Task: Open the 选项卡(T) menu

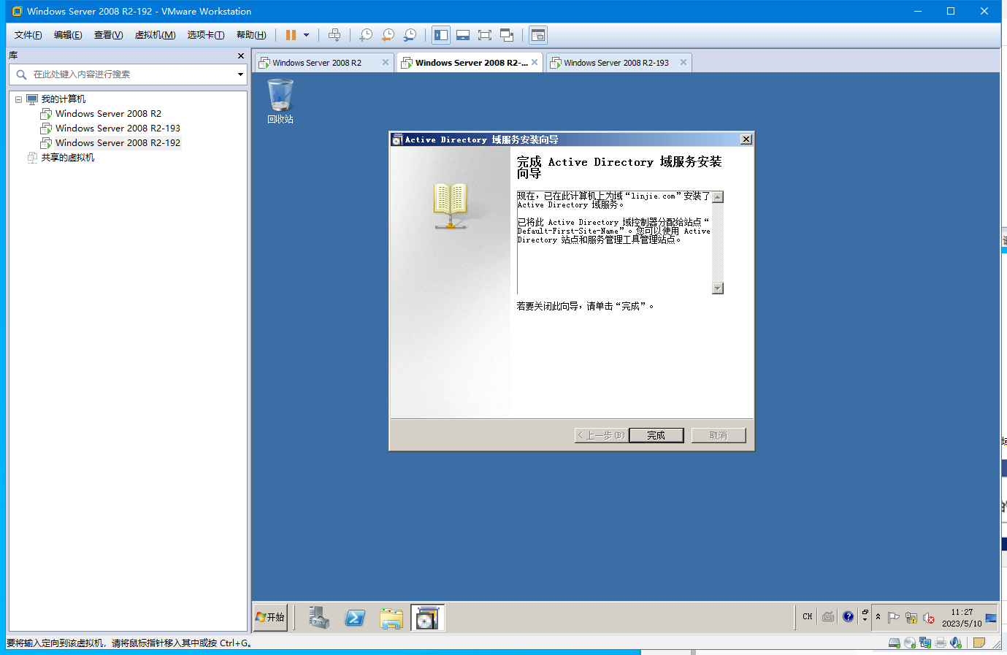Action: click(x=206, y=35)
